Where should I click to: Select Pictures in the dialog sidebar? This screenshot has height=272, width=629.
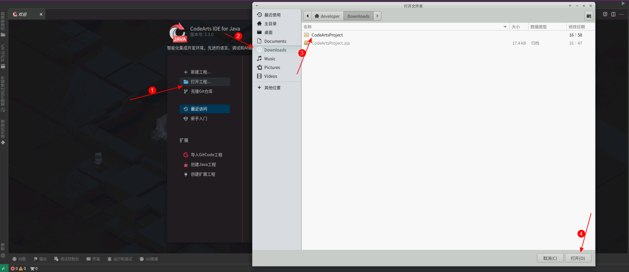tap(276, 67)
